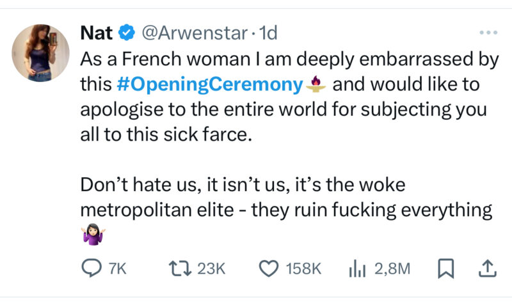Click the 7K replies count

[118, 269]
